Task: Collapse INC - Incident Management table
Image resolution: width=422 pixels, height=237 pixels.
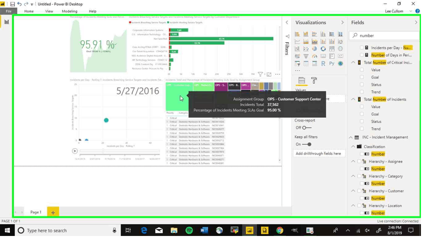Action: click(351, 137)
